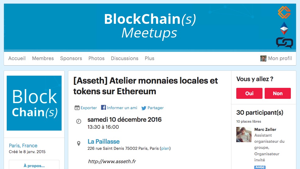This screenshot has height=169, width=300.
Task: Decline with the red Non button
Action: 278,93
